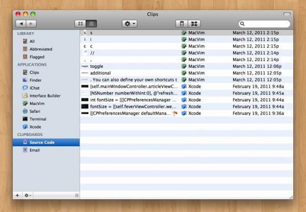Focus the search field

[264, 24]
